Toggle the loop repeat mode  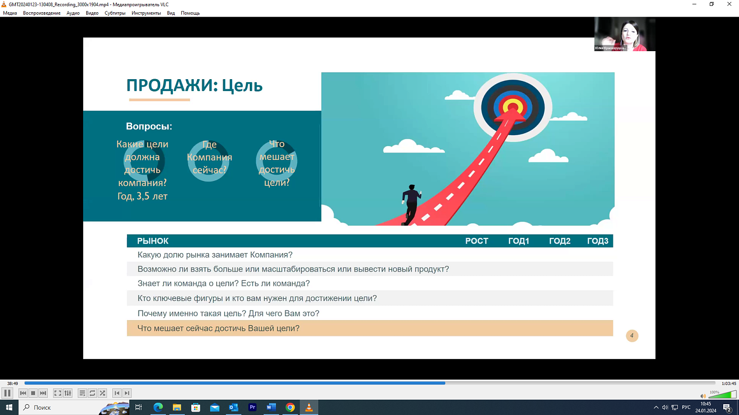pos(92,393)
